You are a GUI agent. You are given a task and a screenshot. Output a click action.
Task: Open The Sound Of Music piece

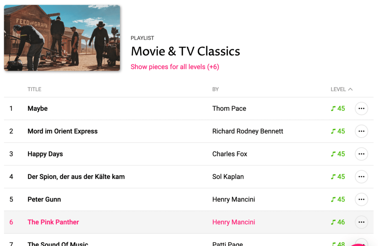(x=58, y=243)
